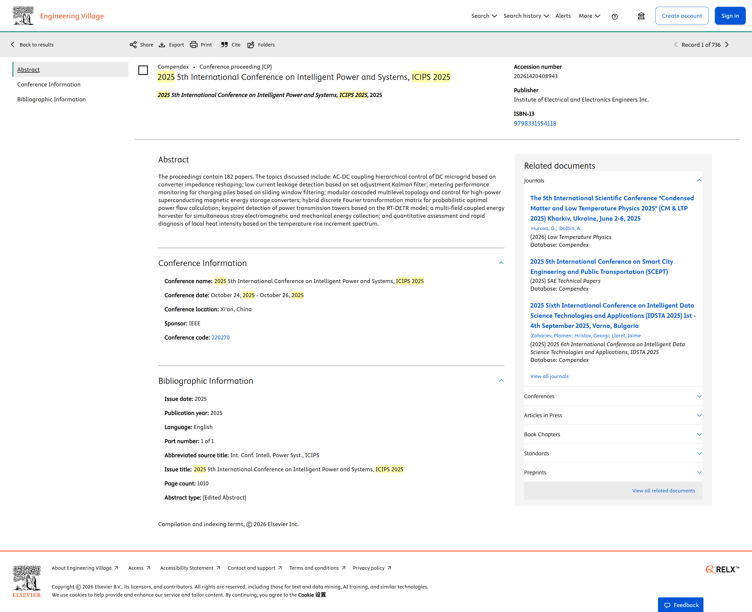The width and height of the screenshot is (752, 612).
Task: Expand the Conferences related documents
Action: click(699, 396)
